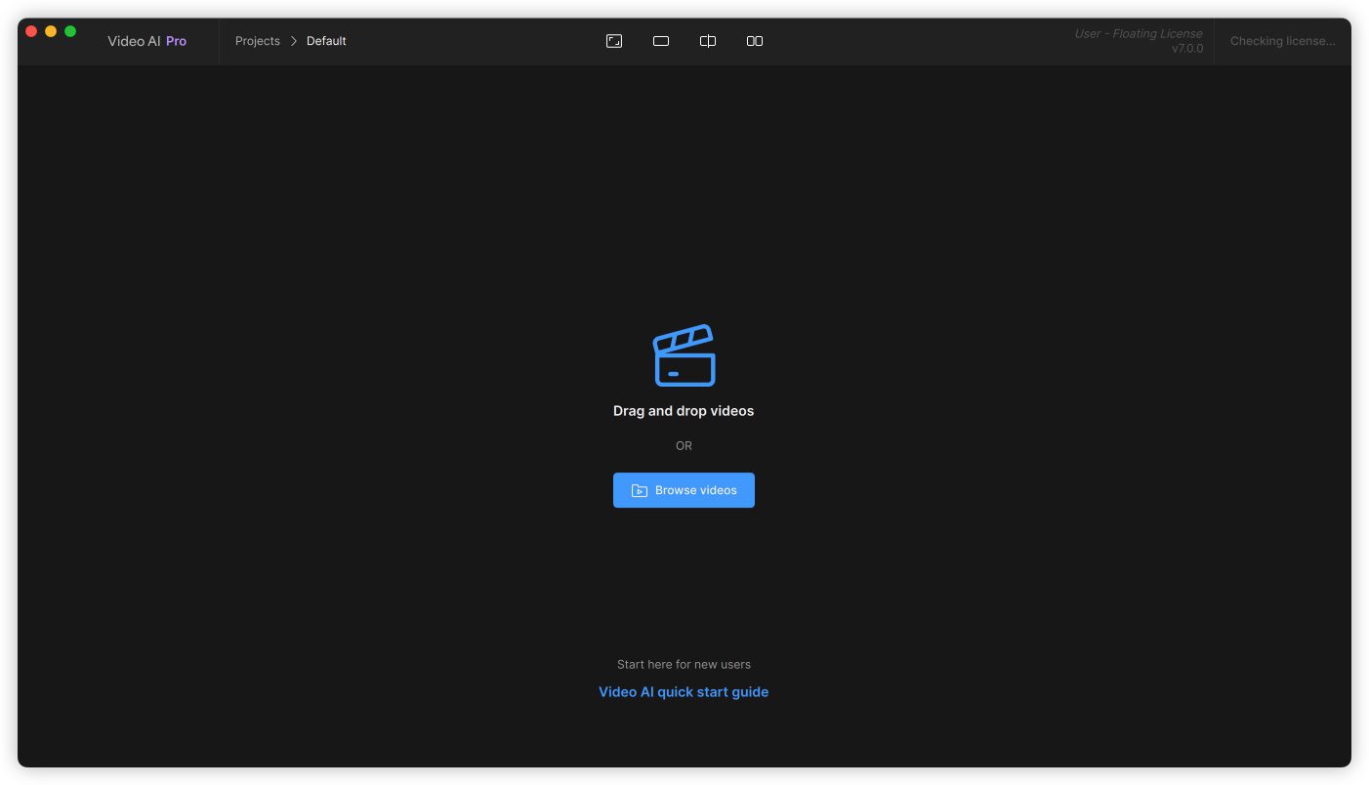Click the purple Pro badge
Image resolution: width=1369 pixels, height=785 pixels.
pos(176,41)
